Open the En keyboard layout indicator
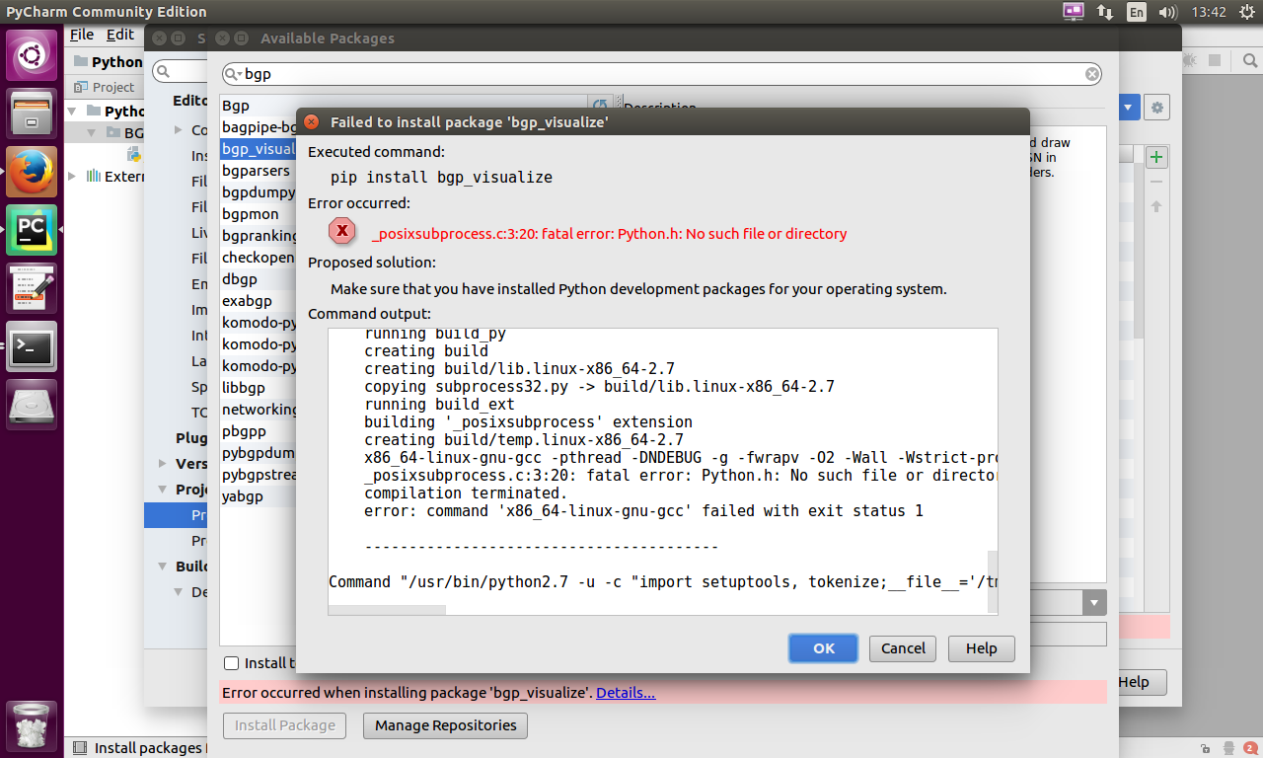 [1137, 12]
